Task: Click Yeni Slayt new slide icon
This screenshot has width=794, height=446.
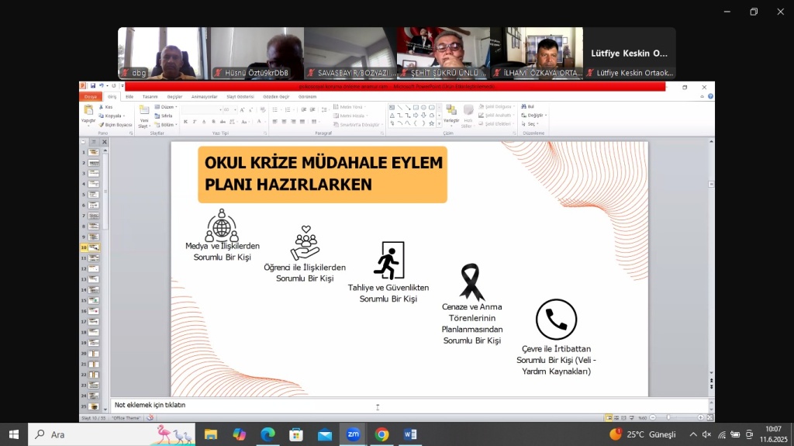Action: point(143,111)
